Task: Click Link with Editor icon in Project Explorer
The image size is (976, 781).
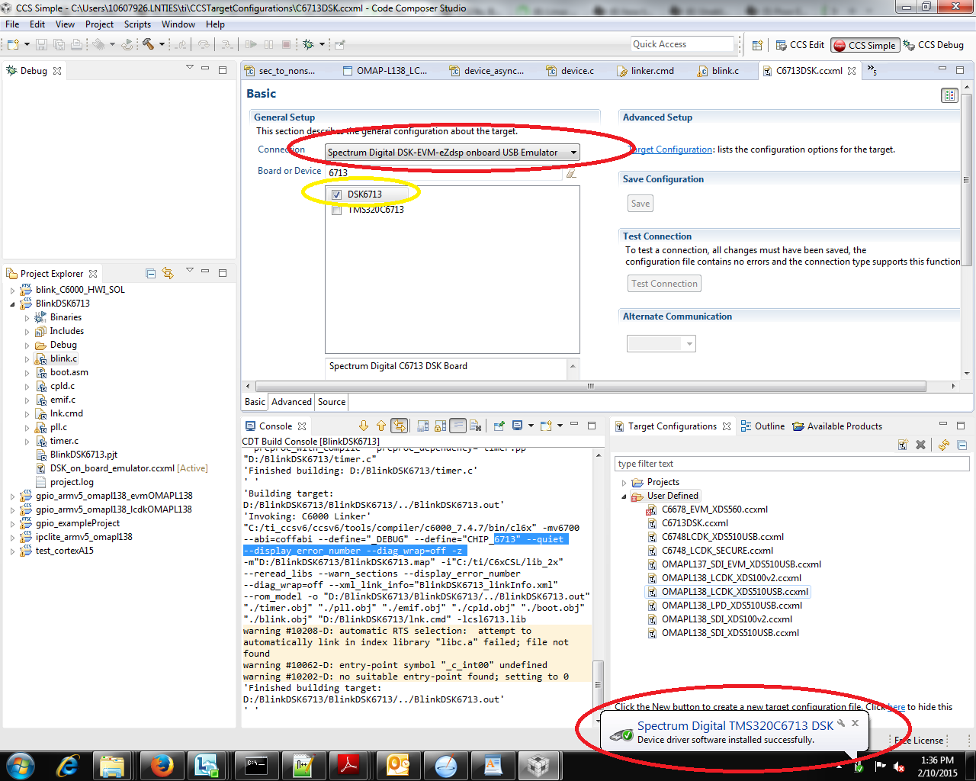Action: pos(168,273)
